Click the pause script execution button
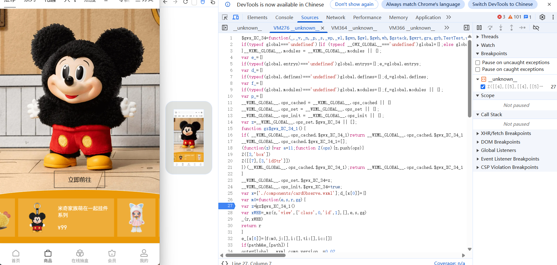The height and width of the screenshot is (265, 557). tap(479, 28)
